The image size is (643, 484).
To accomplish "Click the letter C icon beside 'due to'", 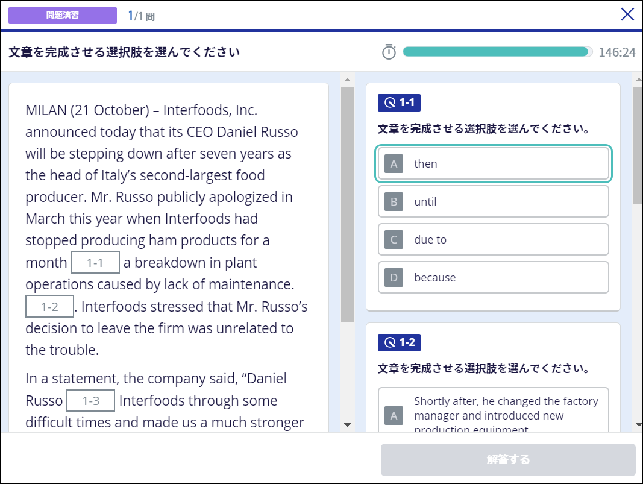I will tap(394, 240).
